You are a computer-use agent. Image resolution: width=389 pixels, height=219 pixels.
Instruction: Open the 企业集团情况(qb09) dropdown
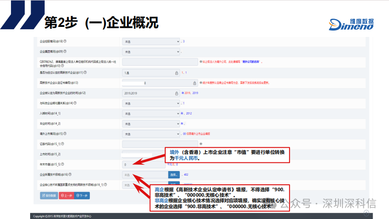click(x=151, y=52)
